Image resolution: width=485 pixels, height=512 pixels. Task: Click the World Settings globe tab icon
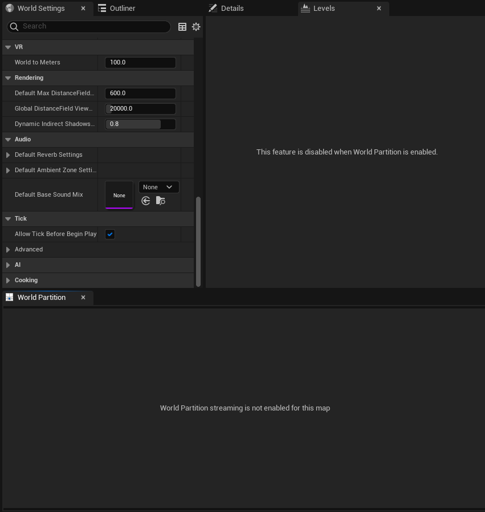pyautogui.click(x=10, y=8)
